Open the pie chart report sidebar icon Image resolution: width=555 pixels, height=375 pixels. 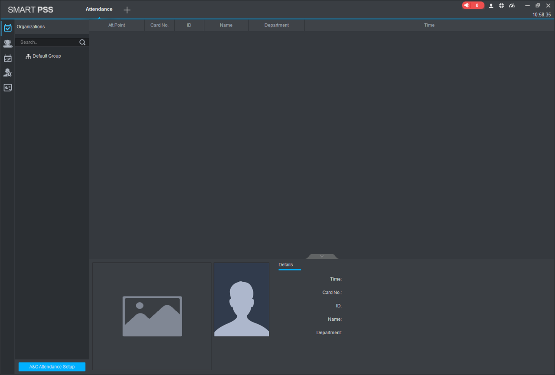coord(7,88)
